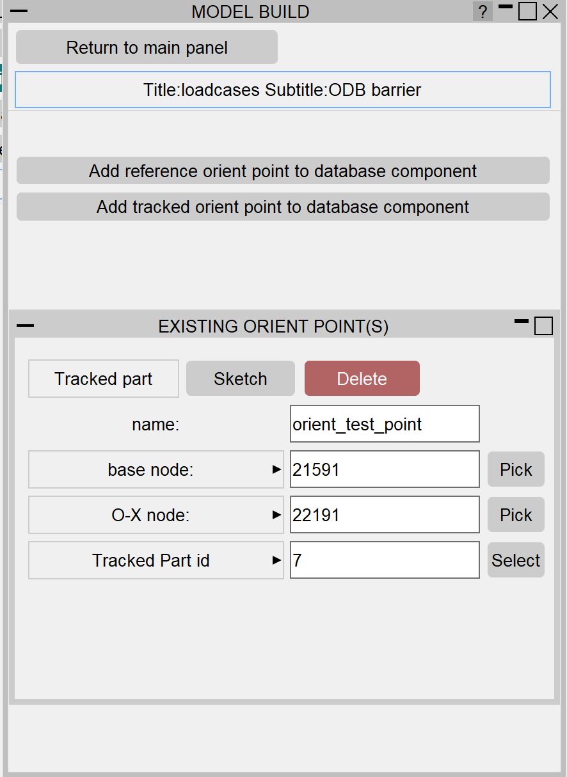Click the MODEL BUILD title text
Screen dimensions: 567x777
tap(250, 12)
